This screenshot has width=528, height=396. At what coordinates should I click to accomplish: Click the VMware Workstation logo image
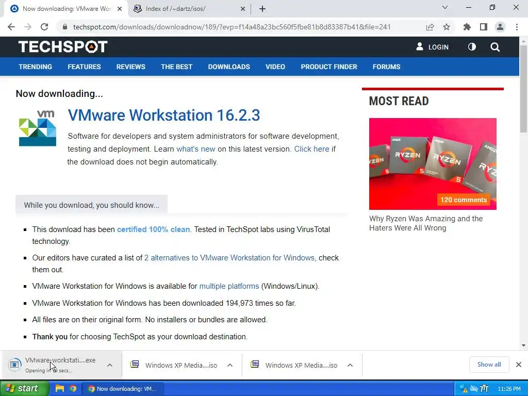tap(37, 128)
